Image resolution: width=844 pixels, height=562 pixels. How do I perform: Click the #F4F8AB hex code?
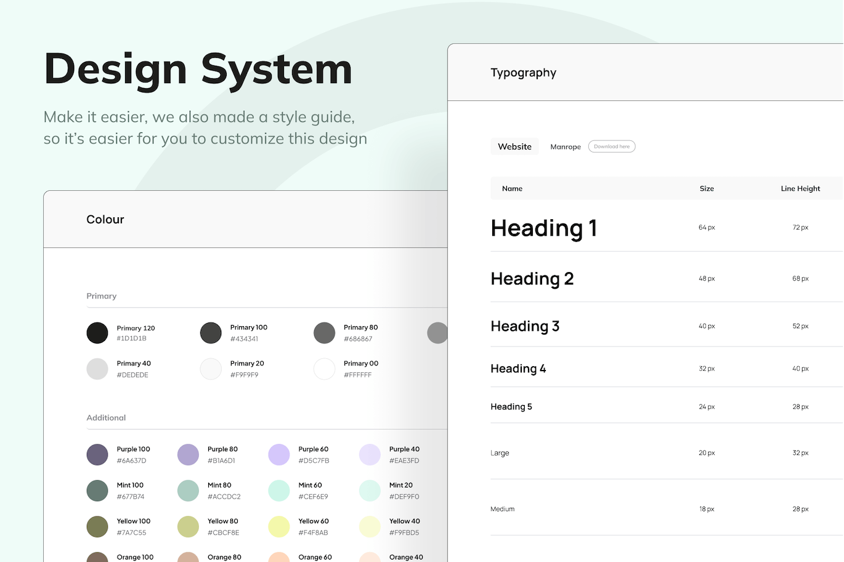click(x=314, y=533)
